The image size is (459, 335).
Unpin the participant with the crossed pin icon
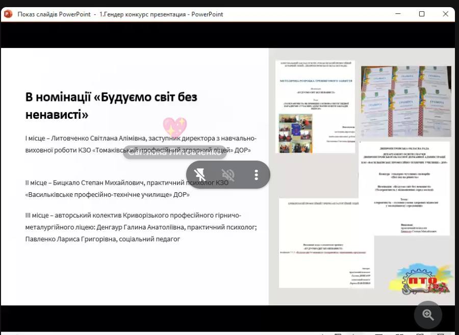coord(200,175)
